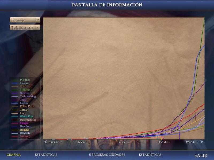This screenshot has width=214, height=160.
Task: Click the Pocoyo legend entry
Action: [x=24, y=83]
